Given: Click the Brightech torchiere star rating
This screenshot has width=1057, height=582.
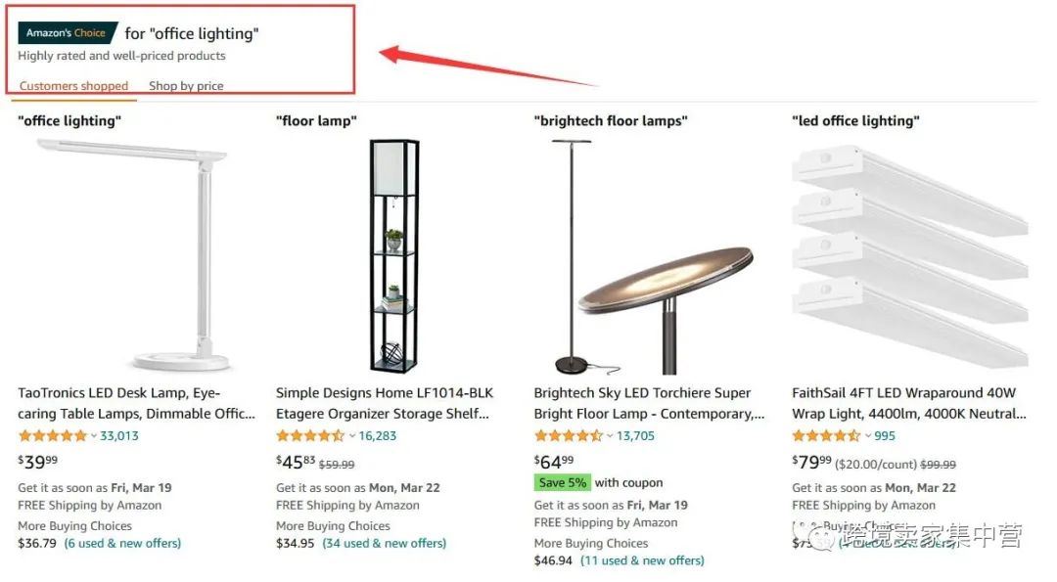Looking at the screenshot, I should 569,436.
